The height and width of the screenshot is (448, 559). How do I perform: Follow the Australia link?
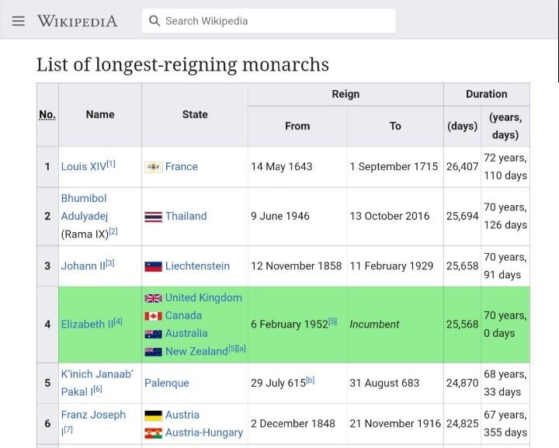pos(186,333)
